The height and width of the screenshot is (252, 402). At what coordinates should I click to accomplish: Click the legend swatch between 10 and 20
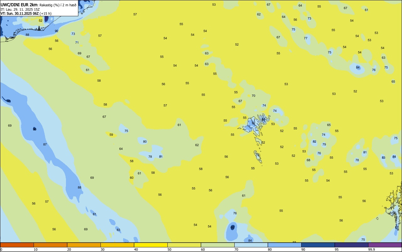pos(50,245)
